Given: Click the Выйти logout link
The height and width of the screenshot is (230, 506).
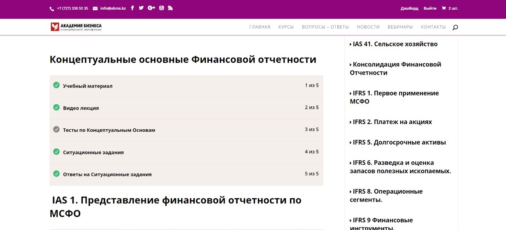Looking at the screenshot, I should tap(430, 8).
